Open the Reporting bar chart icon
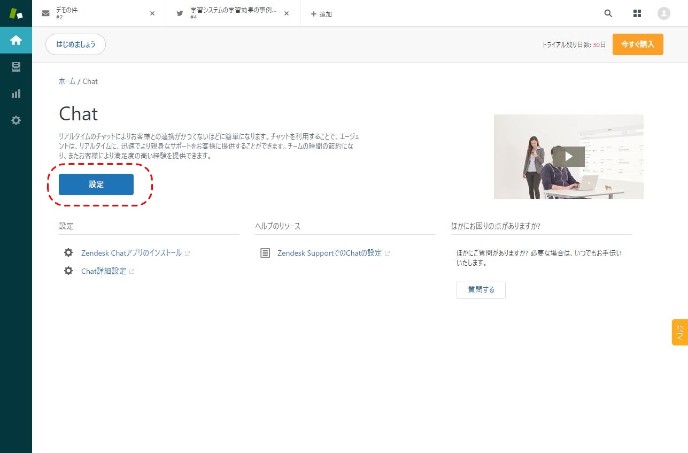The image size is (688, 453). [16, 94]
